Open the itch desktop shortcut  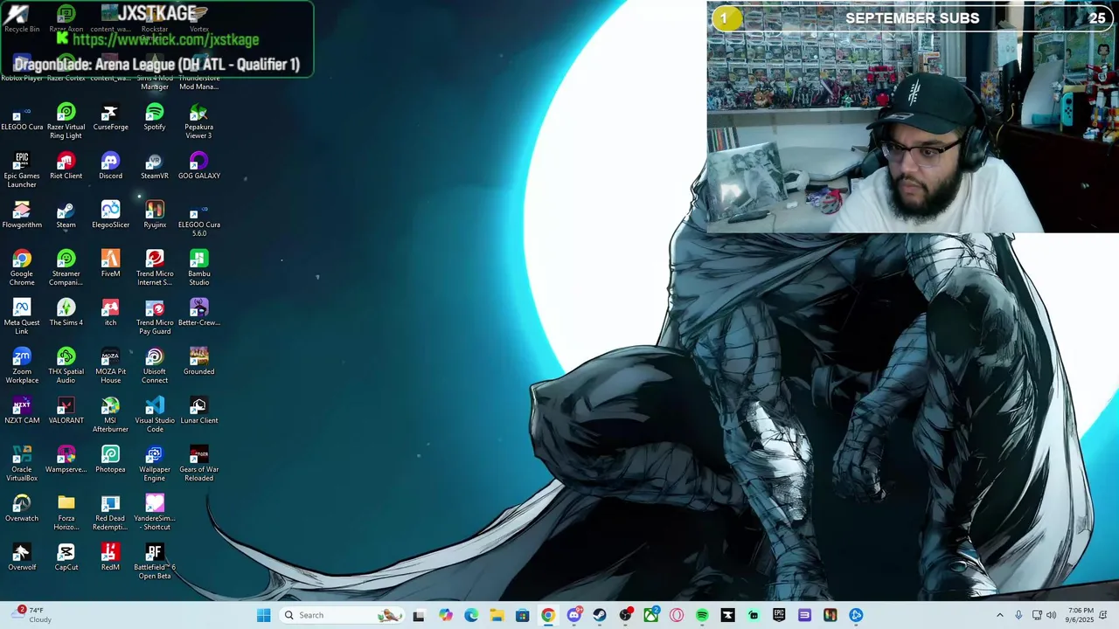(110, 314)
